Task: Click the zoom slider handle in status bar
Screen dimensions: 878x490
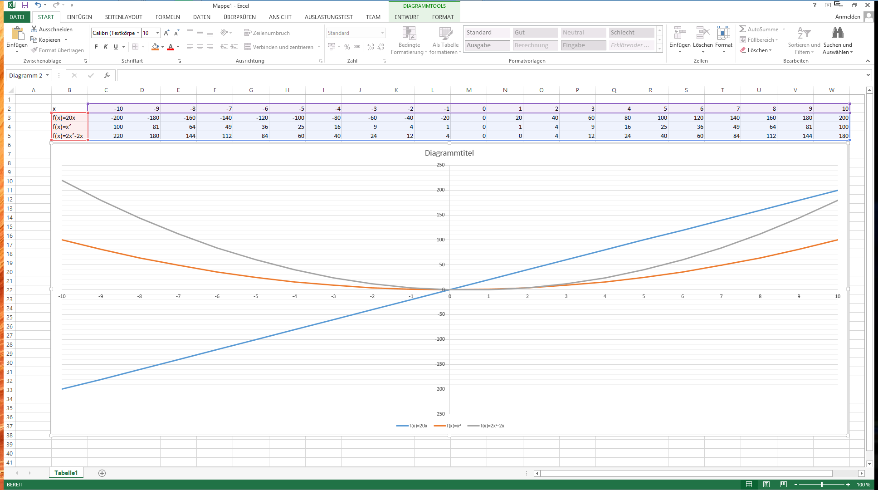Action: pos(822,485)
